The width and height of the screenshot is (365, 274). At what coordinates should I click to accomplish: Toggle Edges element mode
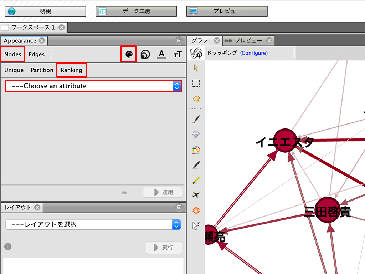(37, 54)
